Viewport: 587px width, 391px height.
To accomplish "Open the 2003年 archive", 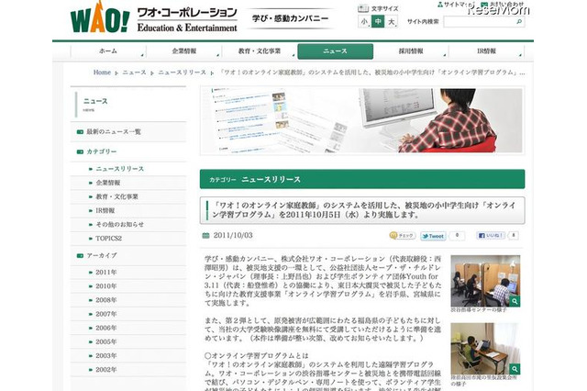I will coord(106,355).
